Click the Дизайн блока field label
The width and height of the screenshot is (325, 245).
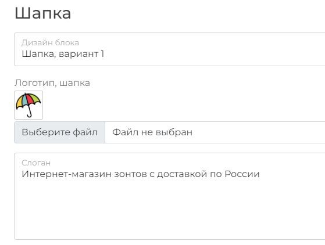[50, 42]
